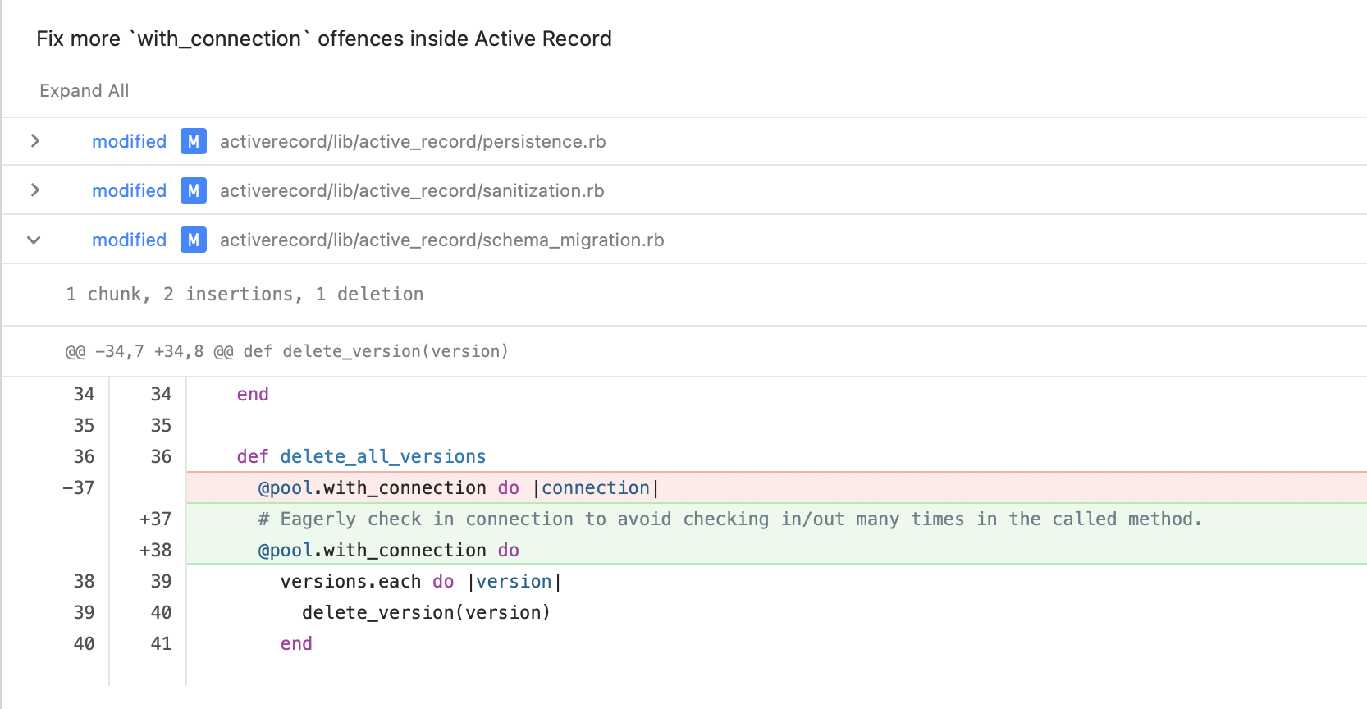Image resolution: width=1367 pixels, height=709 pixels.
Task: Open the modified link for schema_migration.rb
Action: [x=129, y=240]
